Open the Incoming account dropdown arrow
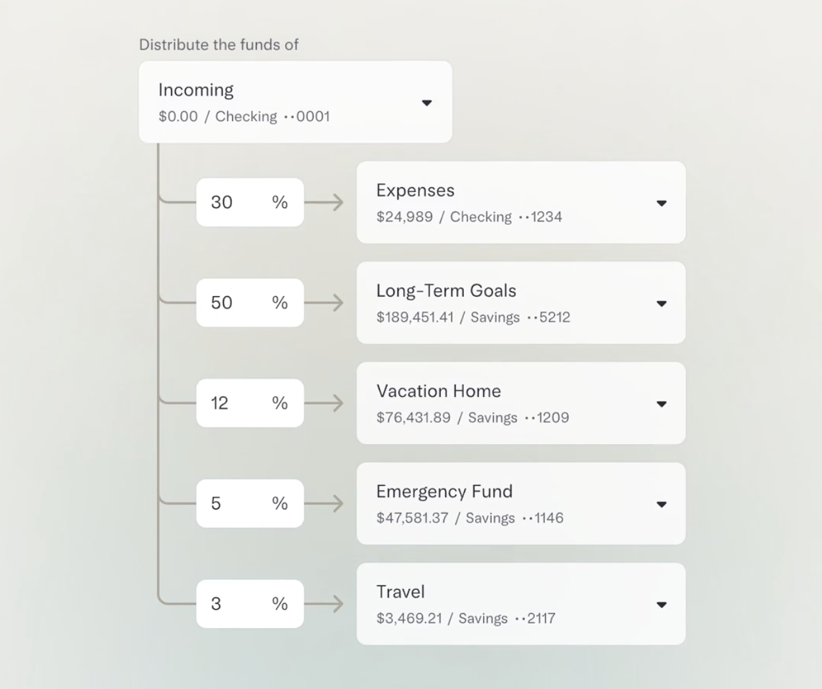 click(427, 103)
